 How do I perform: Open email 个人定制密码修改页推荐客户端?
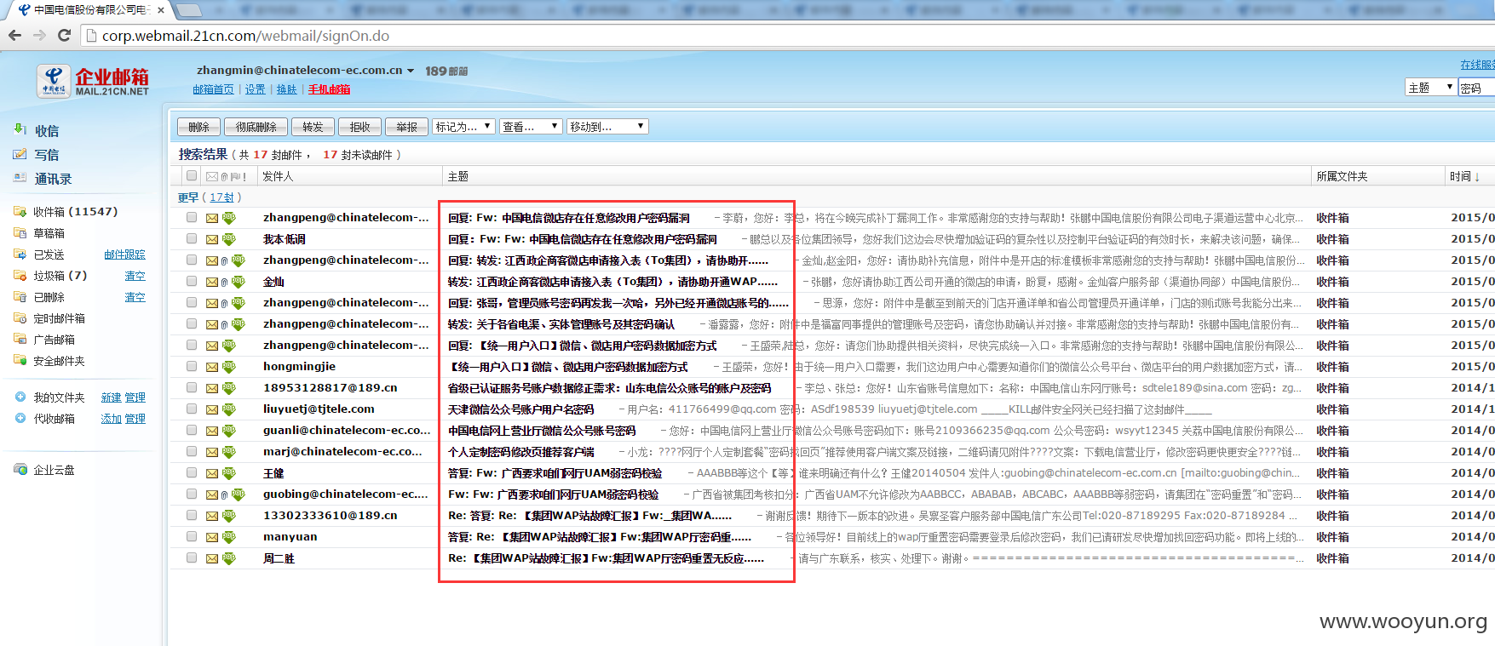[520, 452]
